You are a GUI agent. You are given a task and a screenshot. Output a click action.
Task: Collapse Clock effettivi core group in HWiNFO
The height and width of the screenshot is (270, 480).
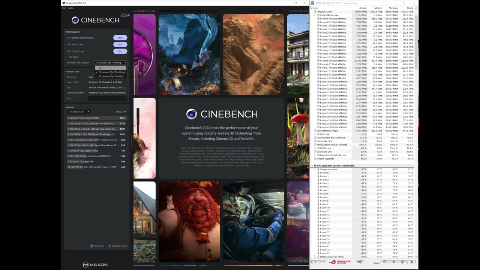click(315, 15)
